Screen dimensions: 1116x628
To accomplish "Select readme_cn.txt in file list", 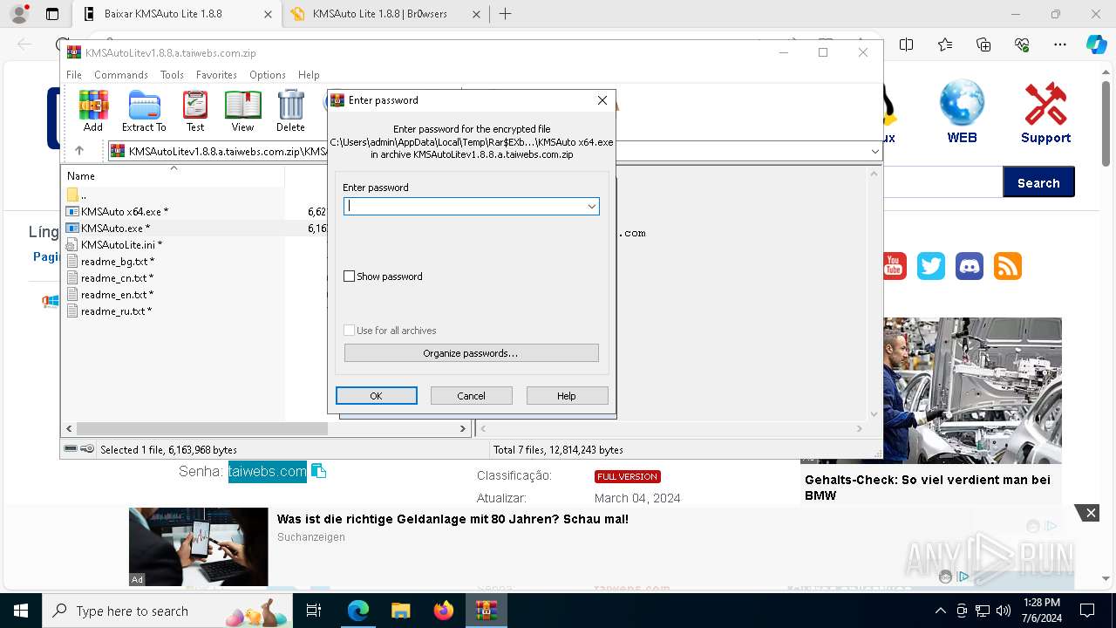I will pyautogui.click(x=117, y=278).
